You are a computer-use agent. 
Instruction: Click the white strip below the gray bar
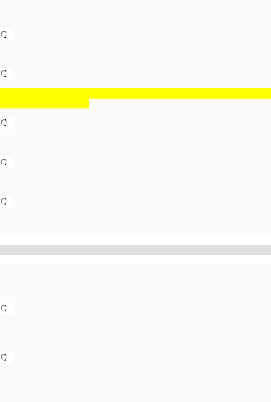(x=135, y=259)
